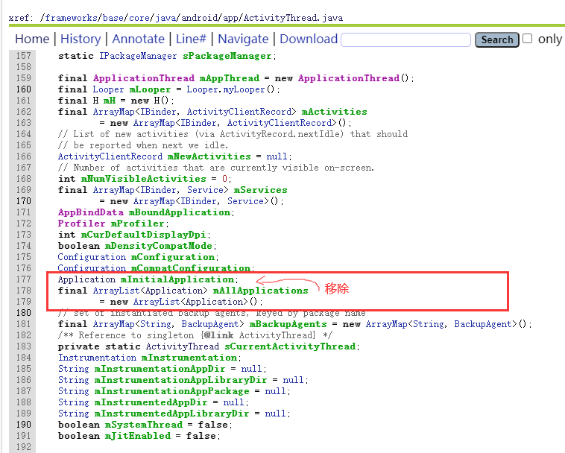Click line number 170
Viewport: 565px width, 453px height.
tap(24, 201)
